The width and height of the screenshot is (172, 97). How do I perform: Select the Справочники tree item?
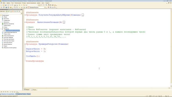tap(7, 20)
